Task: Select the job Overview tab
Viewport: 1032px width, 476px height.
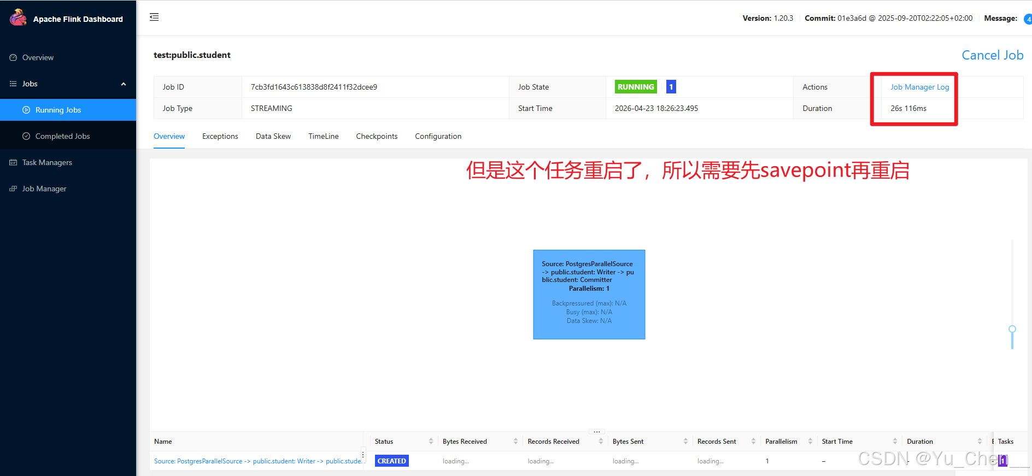Action: [169, 136]
